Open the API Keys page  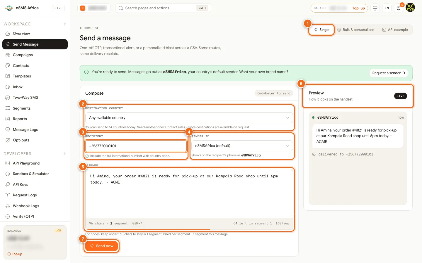35,185
